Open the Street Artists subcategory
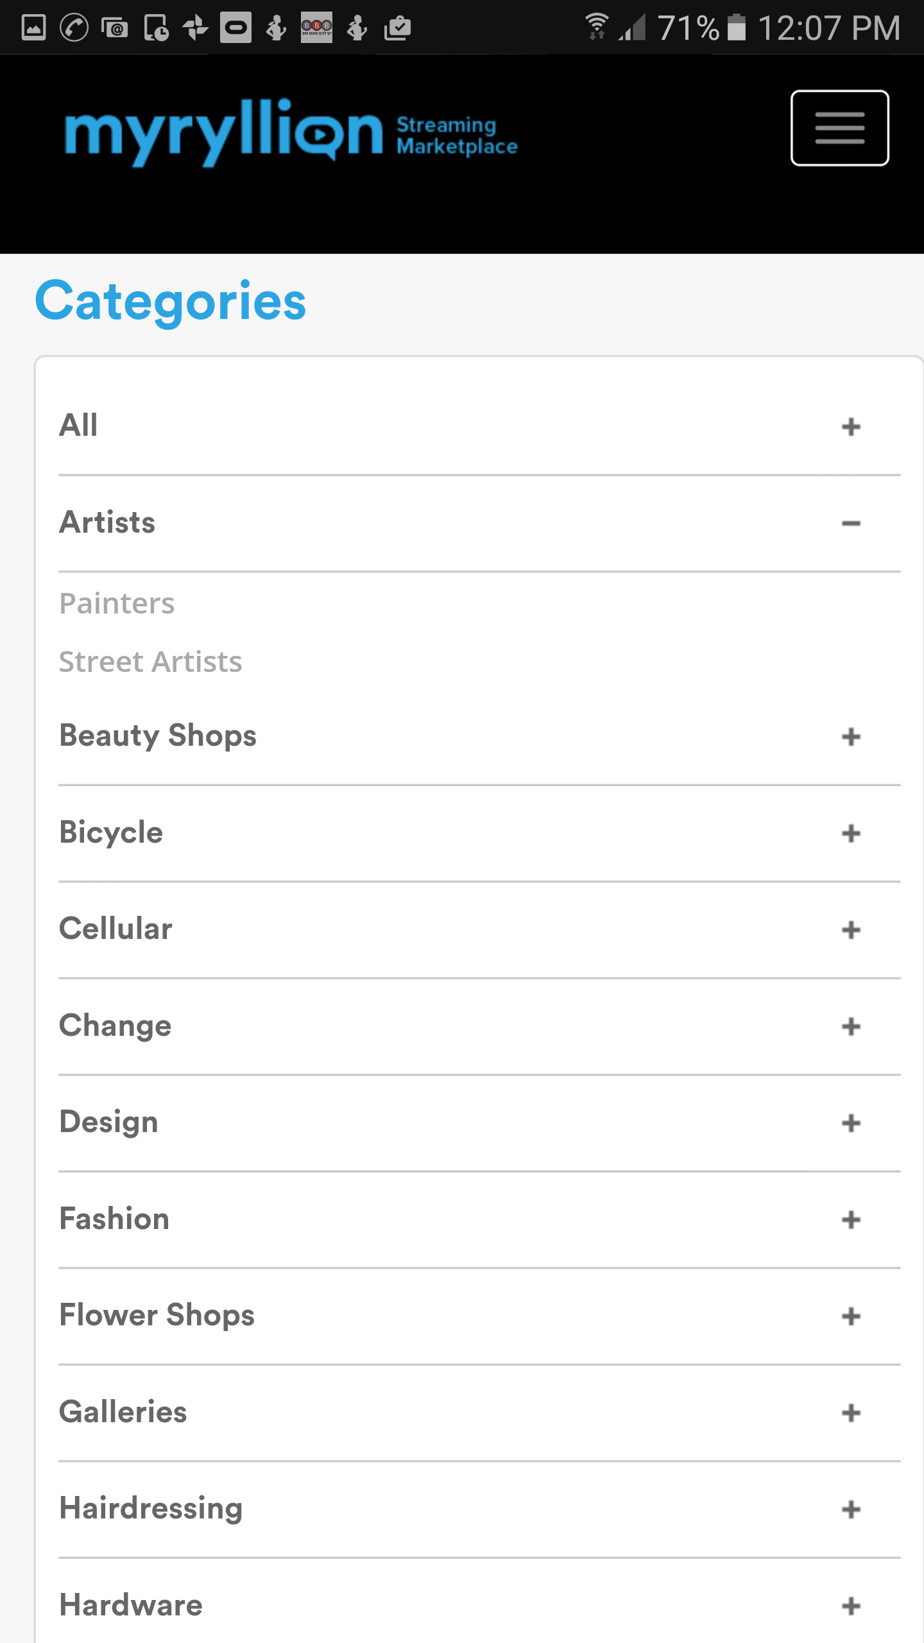The height and width of the screenshot is (1643, 924). (151, 661)
